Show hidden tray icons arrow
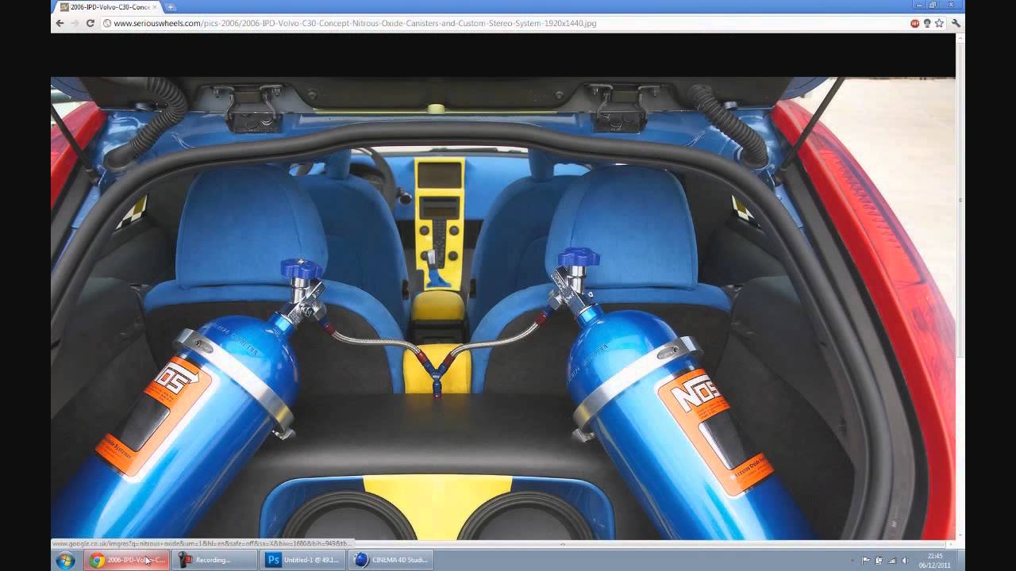 (x=852, y=561)
